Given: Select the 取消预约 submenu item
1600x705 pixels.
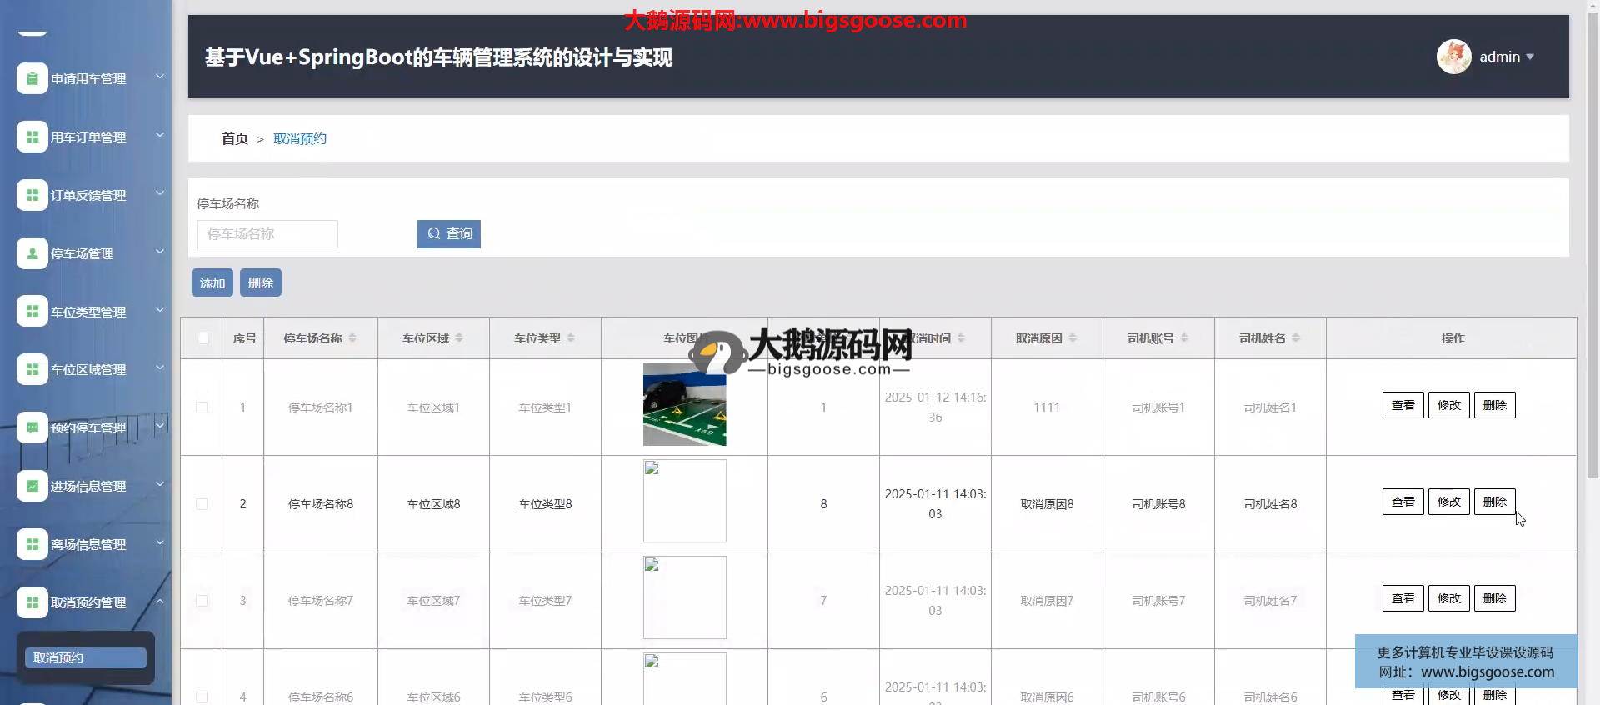Looking at the screenshot, I should coord(85,658).
